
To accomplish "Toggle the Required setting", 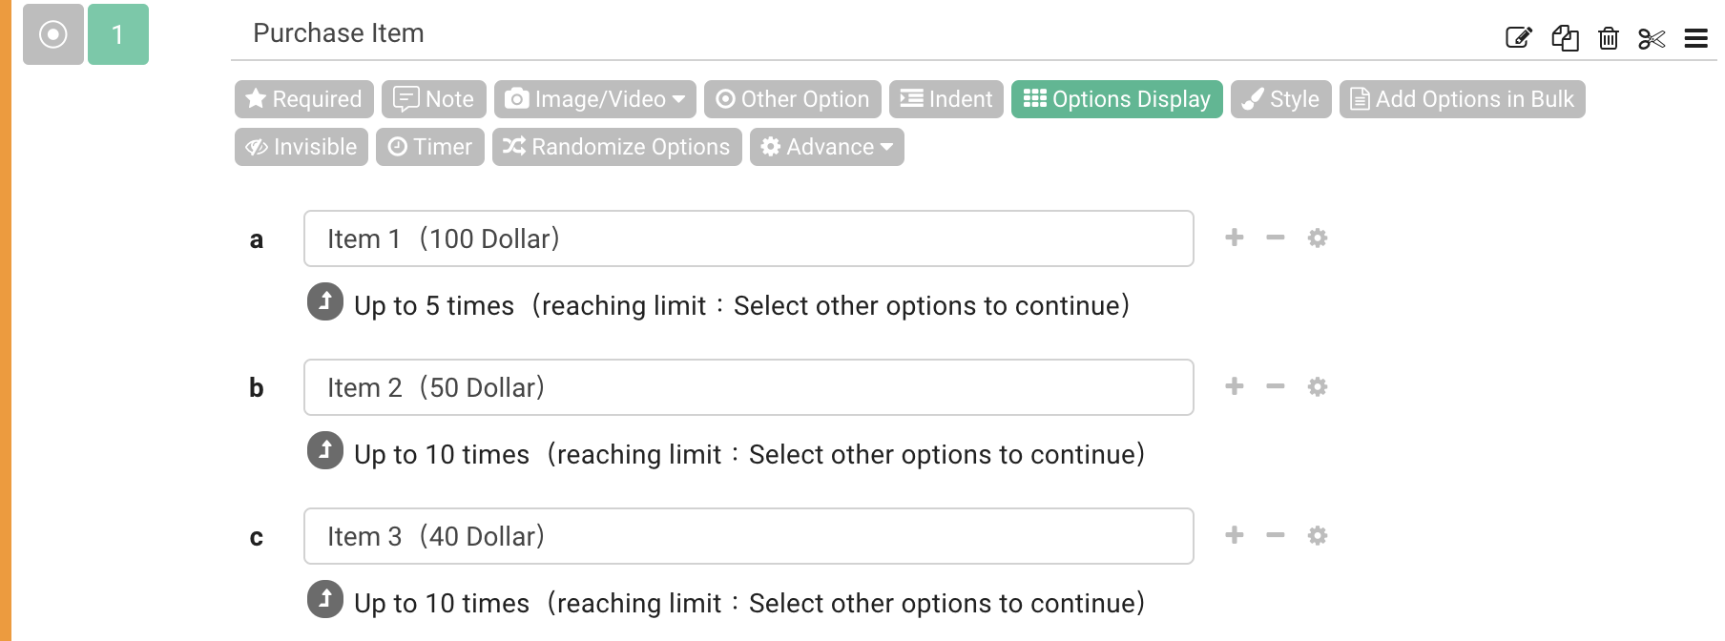I will click(x=302, y=98).
